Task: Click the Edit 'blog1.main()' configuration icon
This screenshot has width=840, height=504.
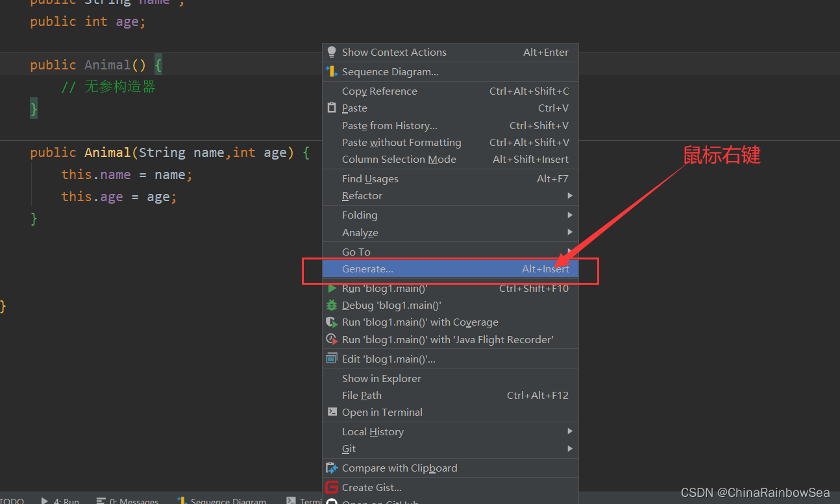Action: (332, 359)
